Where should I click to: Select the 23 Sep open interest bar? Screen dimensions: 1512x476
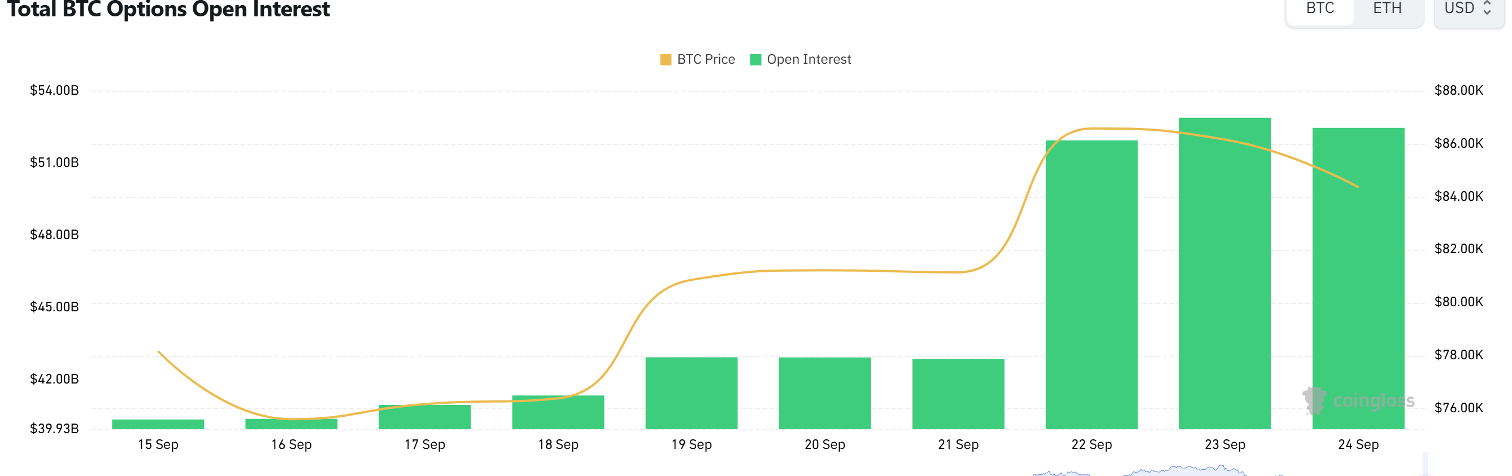[x=1225, y=273]
